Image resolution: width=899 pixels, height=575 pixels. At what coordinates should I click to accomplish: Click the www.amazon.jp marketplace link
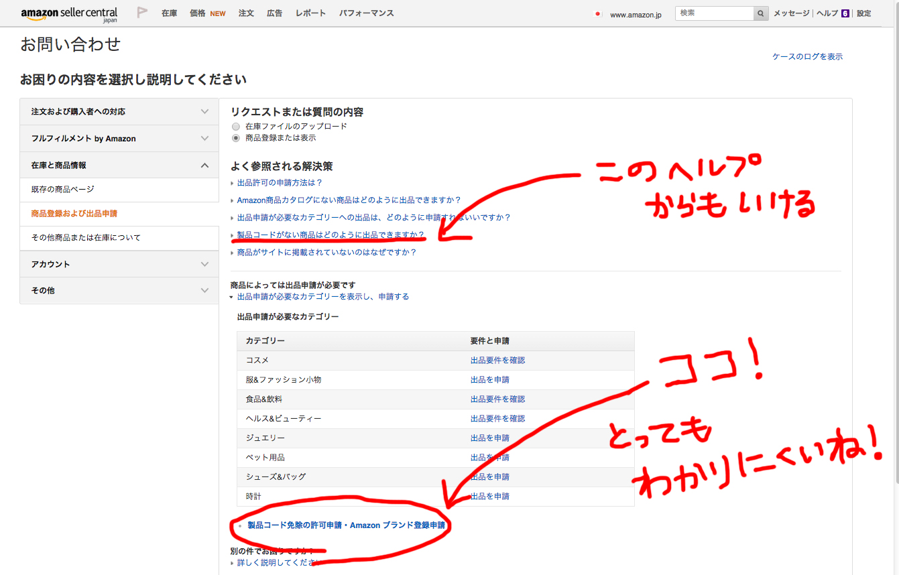(x=636, y=15)
